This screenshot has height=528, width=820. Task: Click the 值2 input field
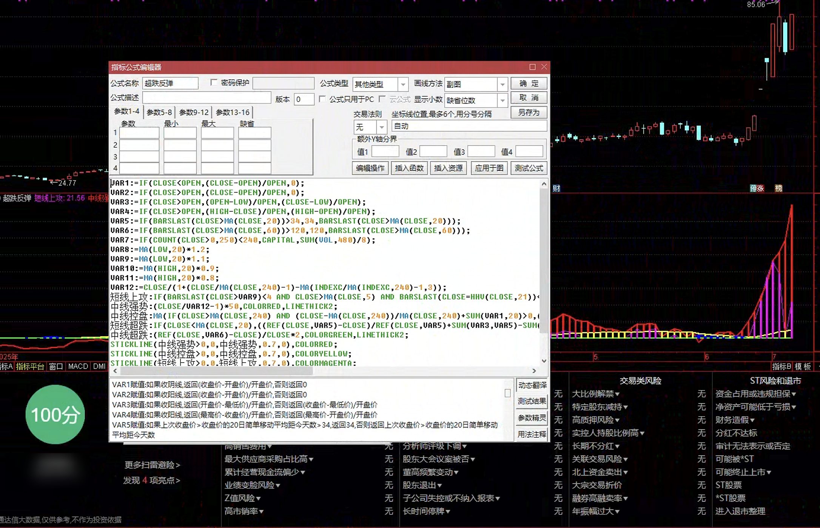click(433, 152)
